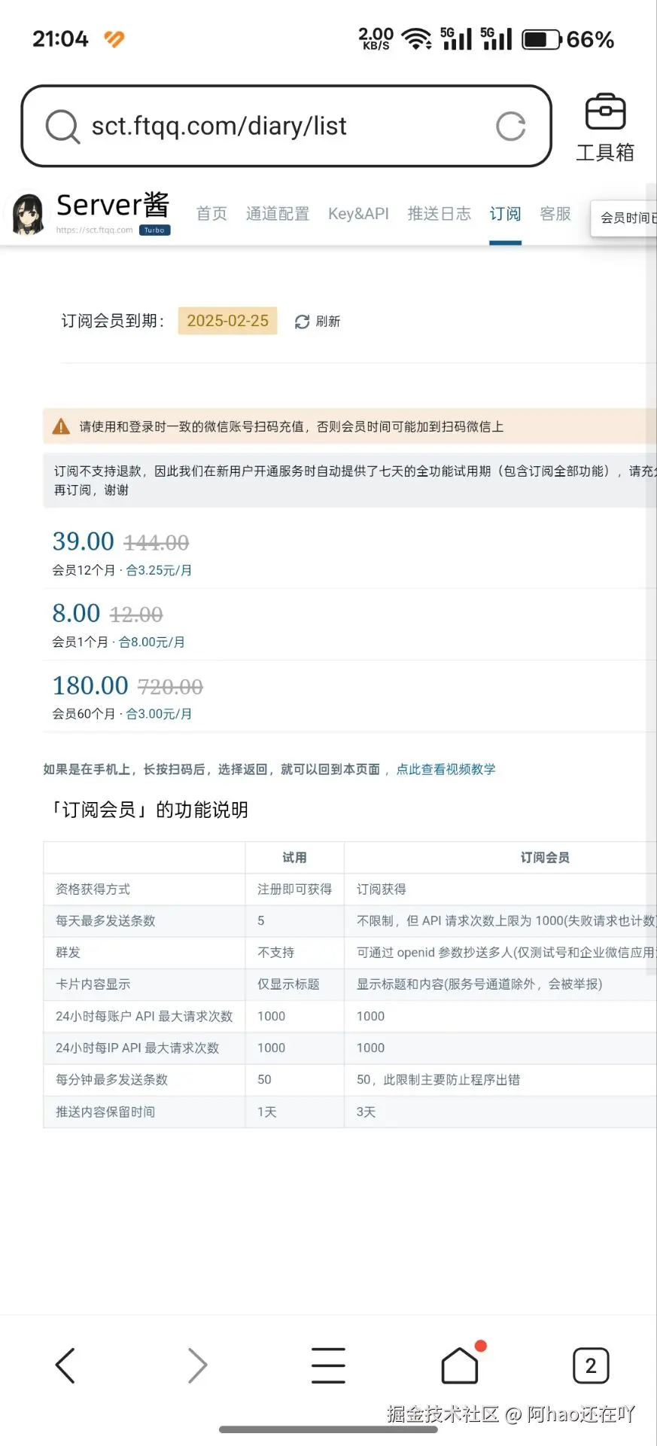The image size is (657, 1446).
Task: Click the 刷新 refresh icon button
Action: pos(318,322)
